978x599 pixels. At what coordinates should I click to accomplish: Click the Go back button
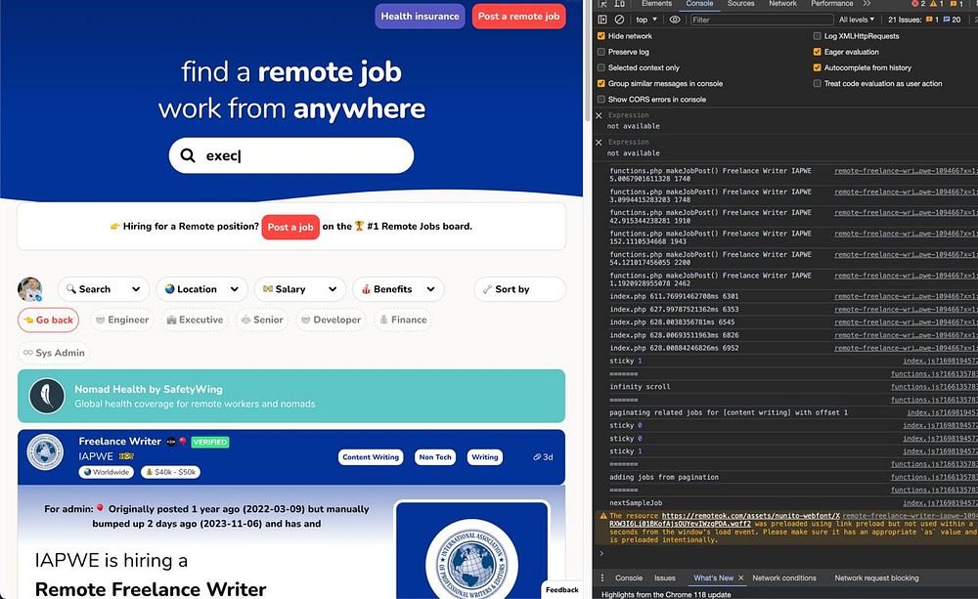(x=49, y=320)
